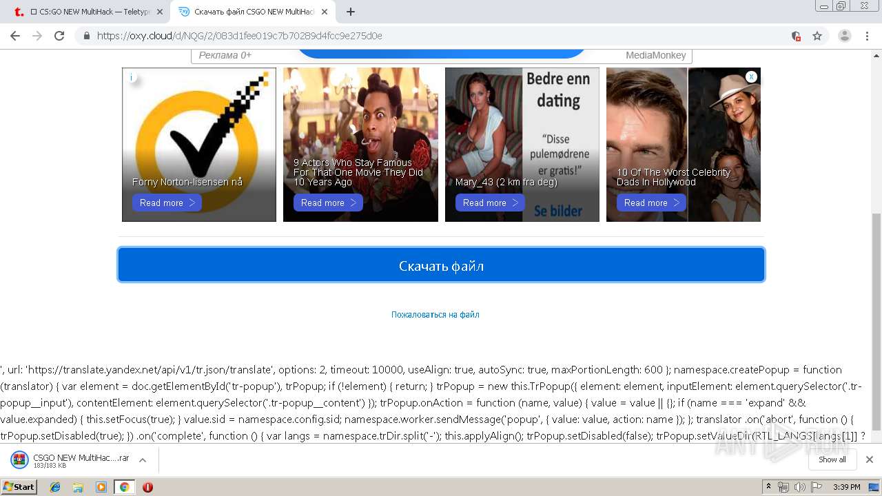Click the oxy.cloud address bar URL

click(x=239, y=36)
